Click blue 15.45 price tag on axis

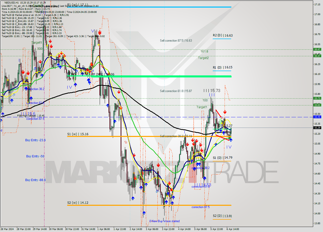tap(317, 117)
